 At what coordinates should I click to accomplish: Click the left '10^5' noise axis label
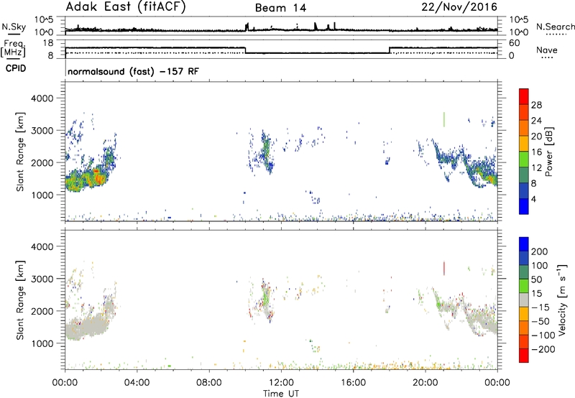[x=44, y=19]
